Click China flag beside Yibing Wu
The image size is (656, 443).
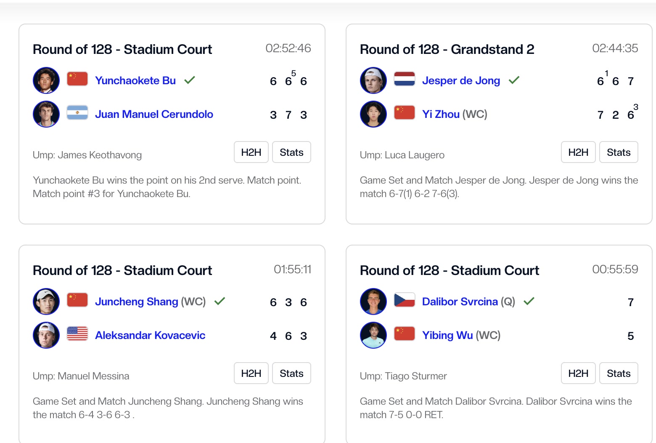point(405,334)
